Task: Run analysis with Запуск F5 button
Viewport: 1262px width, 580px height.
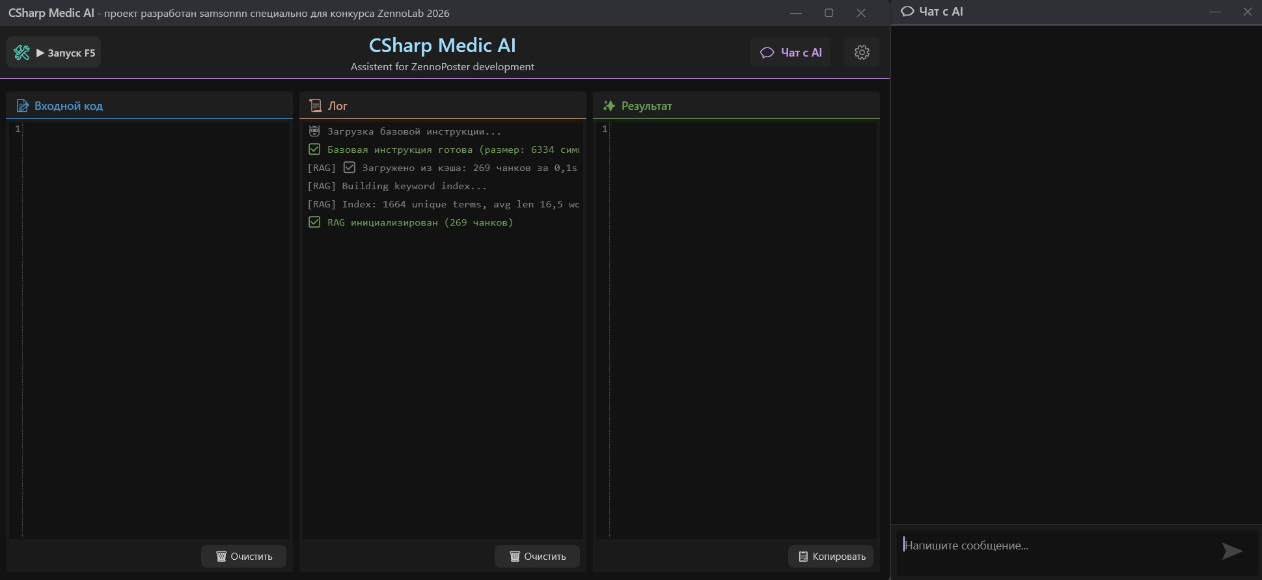Action: click(x=53, y=53)
